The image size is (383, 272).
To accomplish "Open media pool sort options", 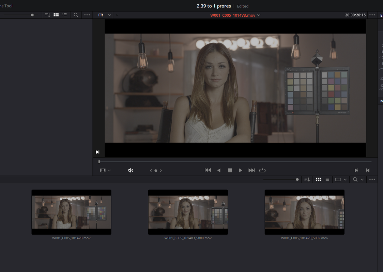I will point(307,180).
